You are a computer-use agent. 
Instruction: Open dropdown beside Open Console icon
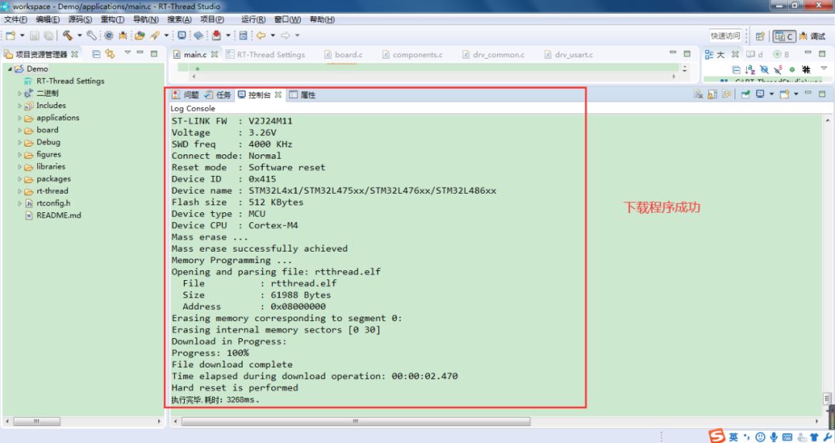(x=796, y=94)
